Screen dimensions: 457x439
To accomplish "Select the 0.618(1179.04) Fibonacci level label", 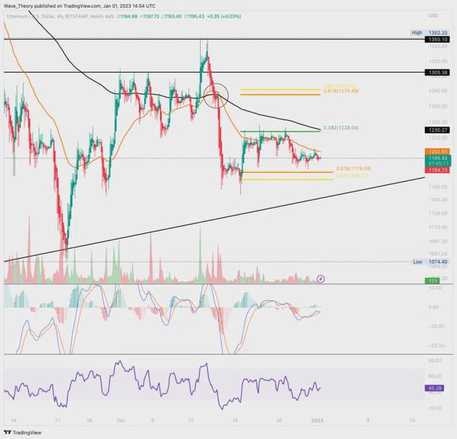I will coord(354,169).
